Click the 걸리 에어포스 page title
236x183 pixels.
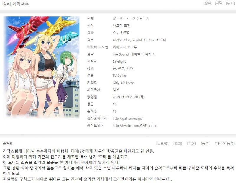pyautogui.click(x=16, y=4)
